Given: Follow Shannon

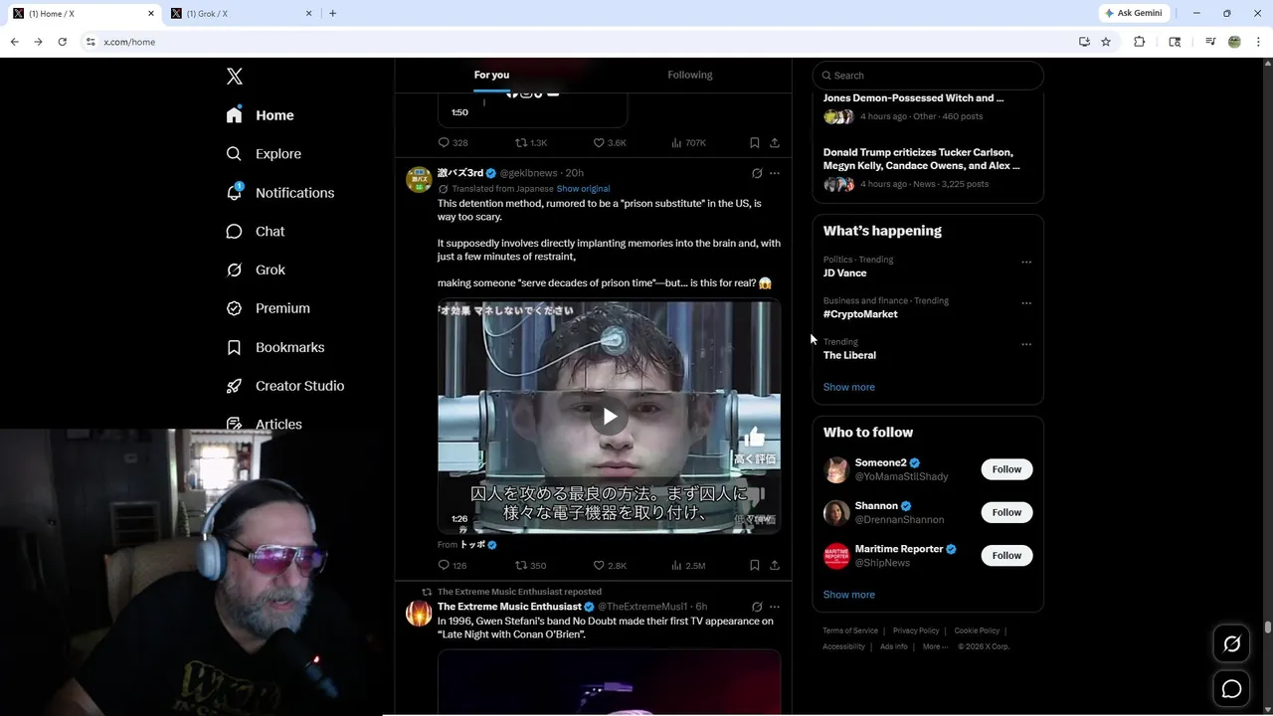Looking at the screenshot, I should coord(1006,512).
